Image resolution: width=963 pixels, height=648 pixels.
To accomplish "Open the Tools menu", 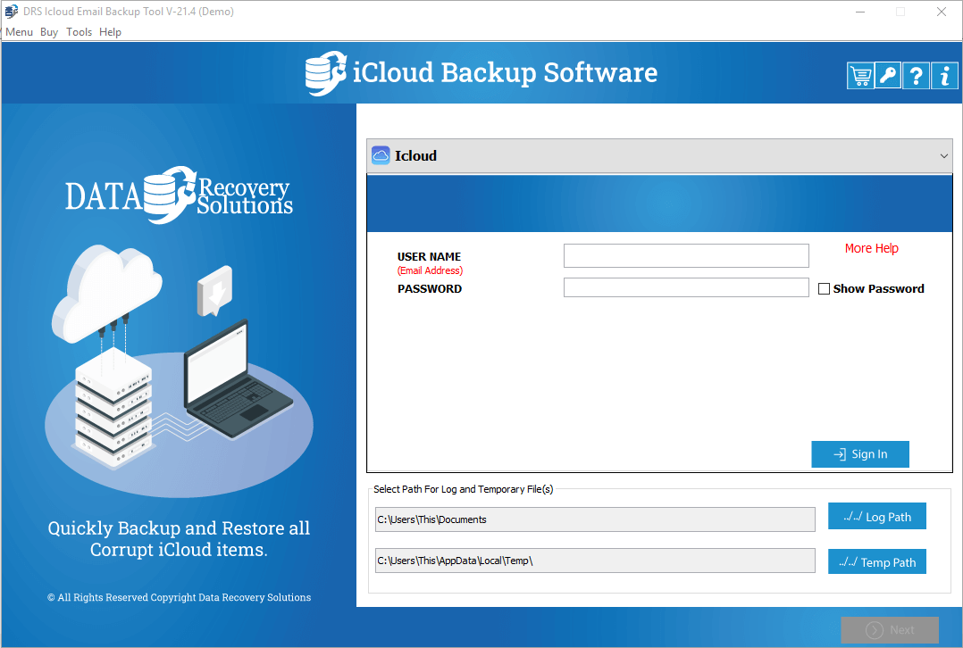I will [80, 32].
